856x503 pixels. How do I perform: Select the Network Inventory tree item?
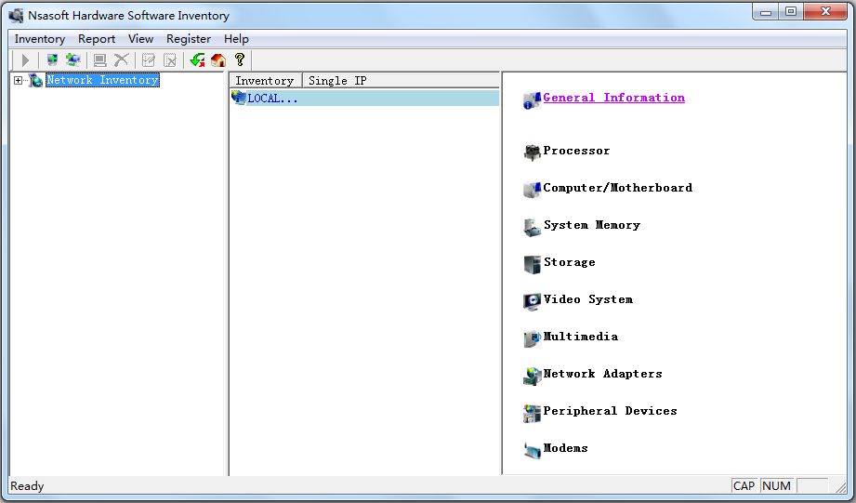click(x=102, y=80)
